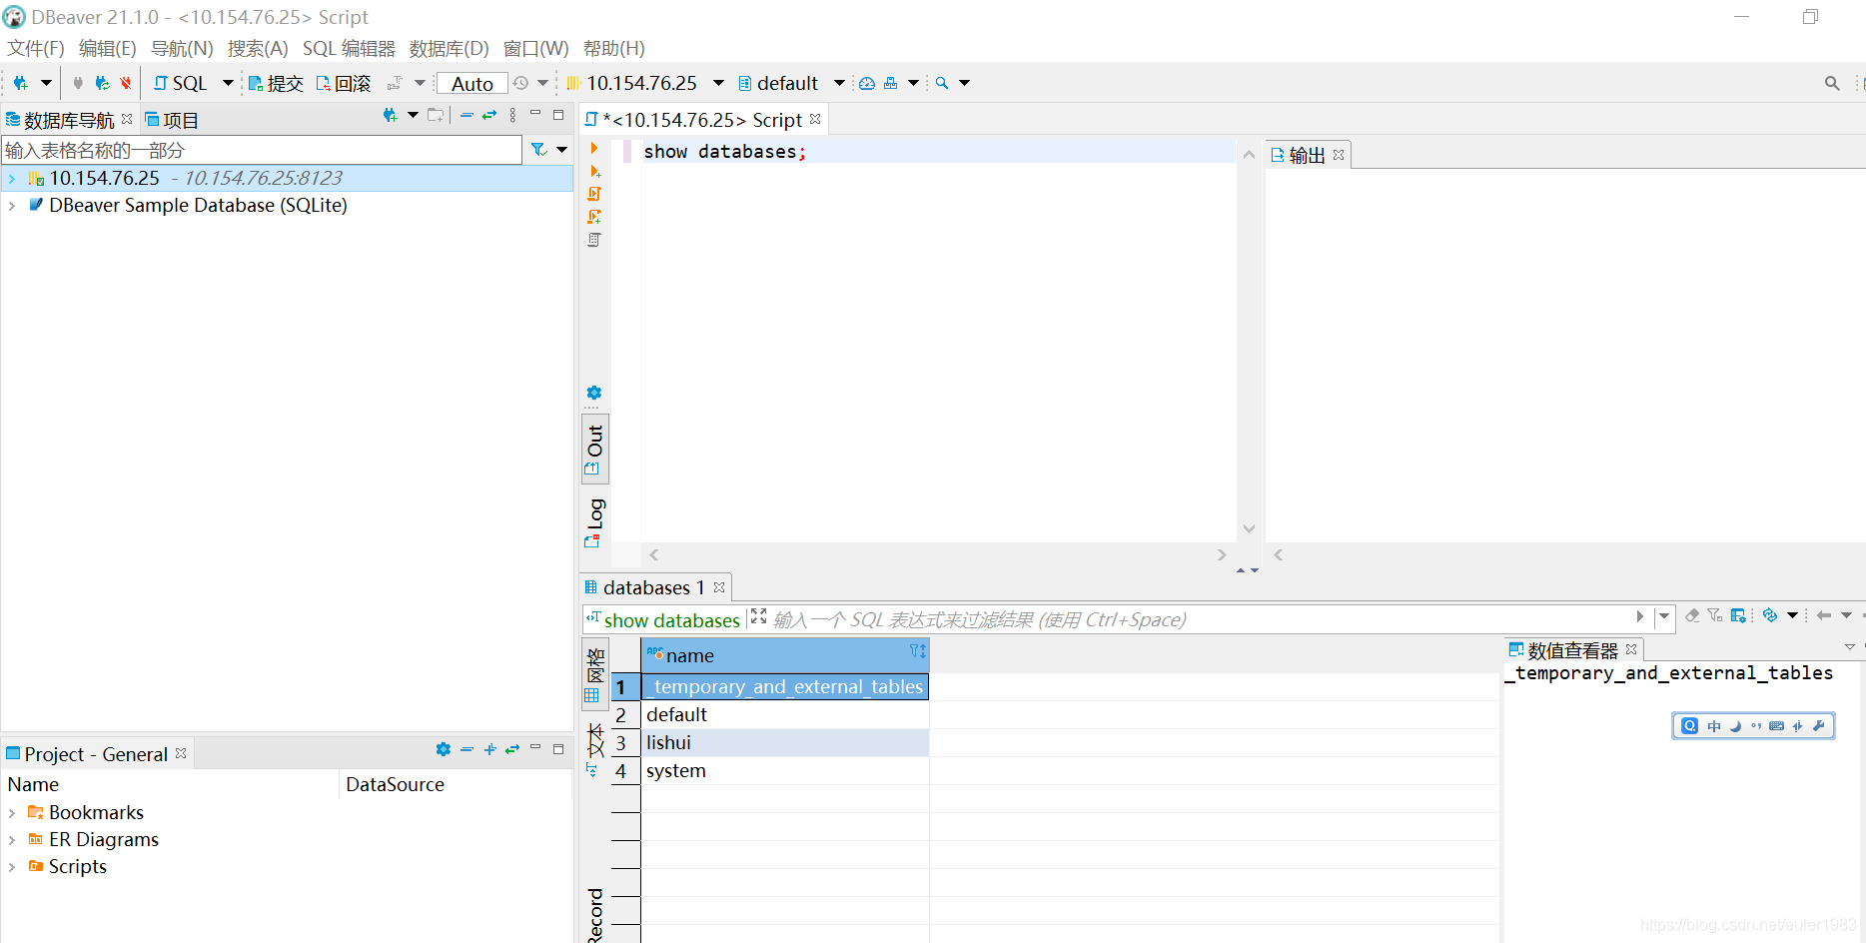
Task: Select the result row 'lishui'
Action: click(x=785, y=743)
